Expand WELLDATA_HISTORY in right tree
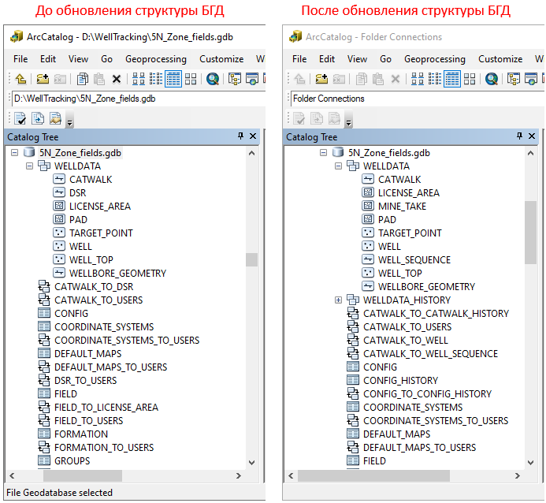The height and width of the screenshot is (503, 546). 339,300
